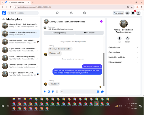Open a new browser tab

point(33,2)
